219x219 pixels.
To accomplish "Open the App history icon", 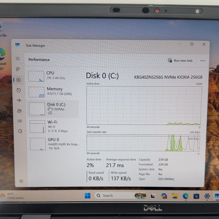I will 19,91.
